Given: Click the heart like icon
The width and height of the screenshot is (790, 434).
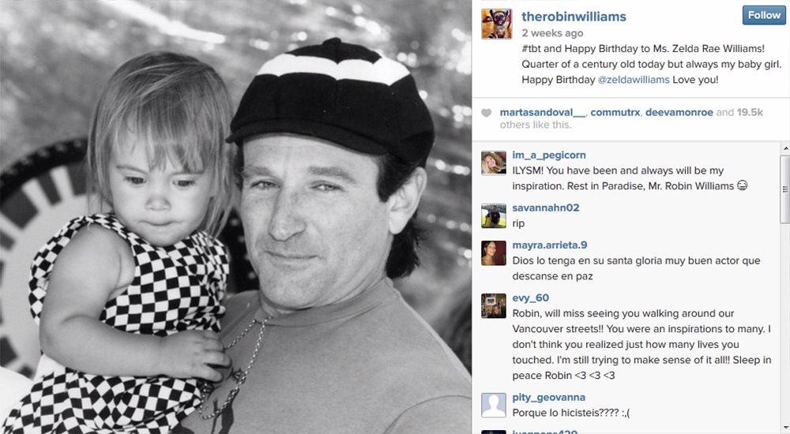Looking at the screenshot, I should [486, 113].
